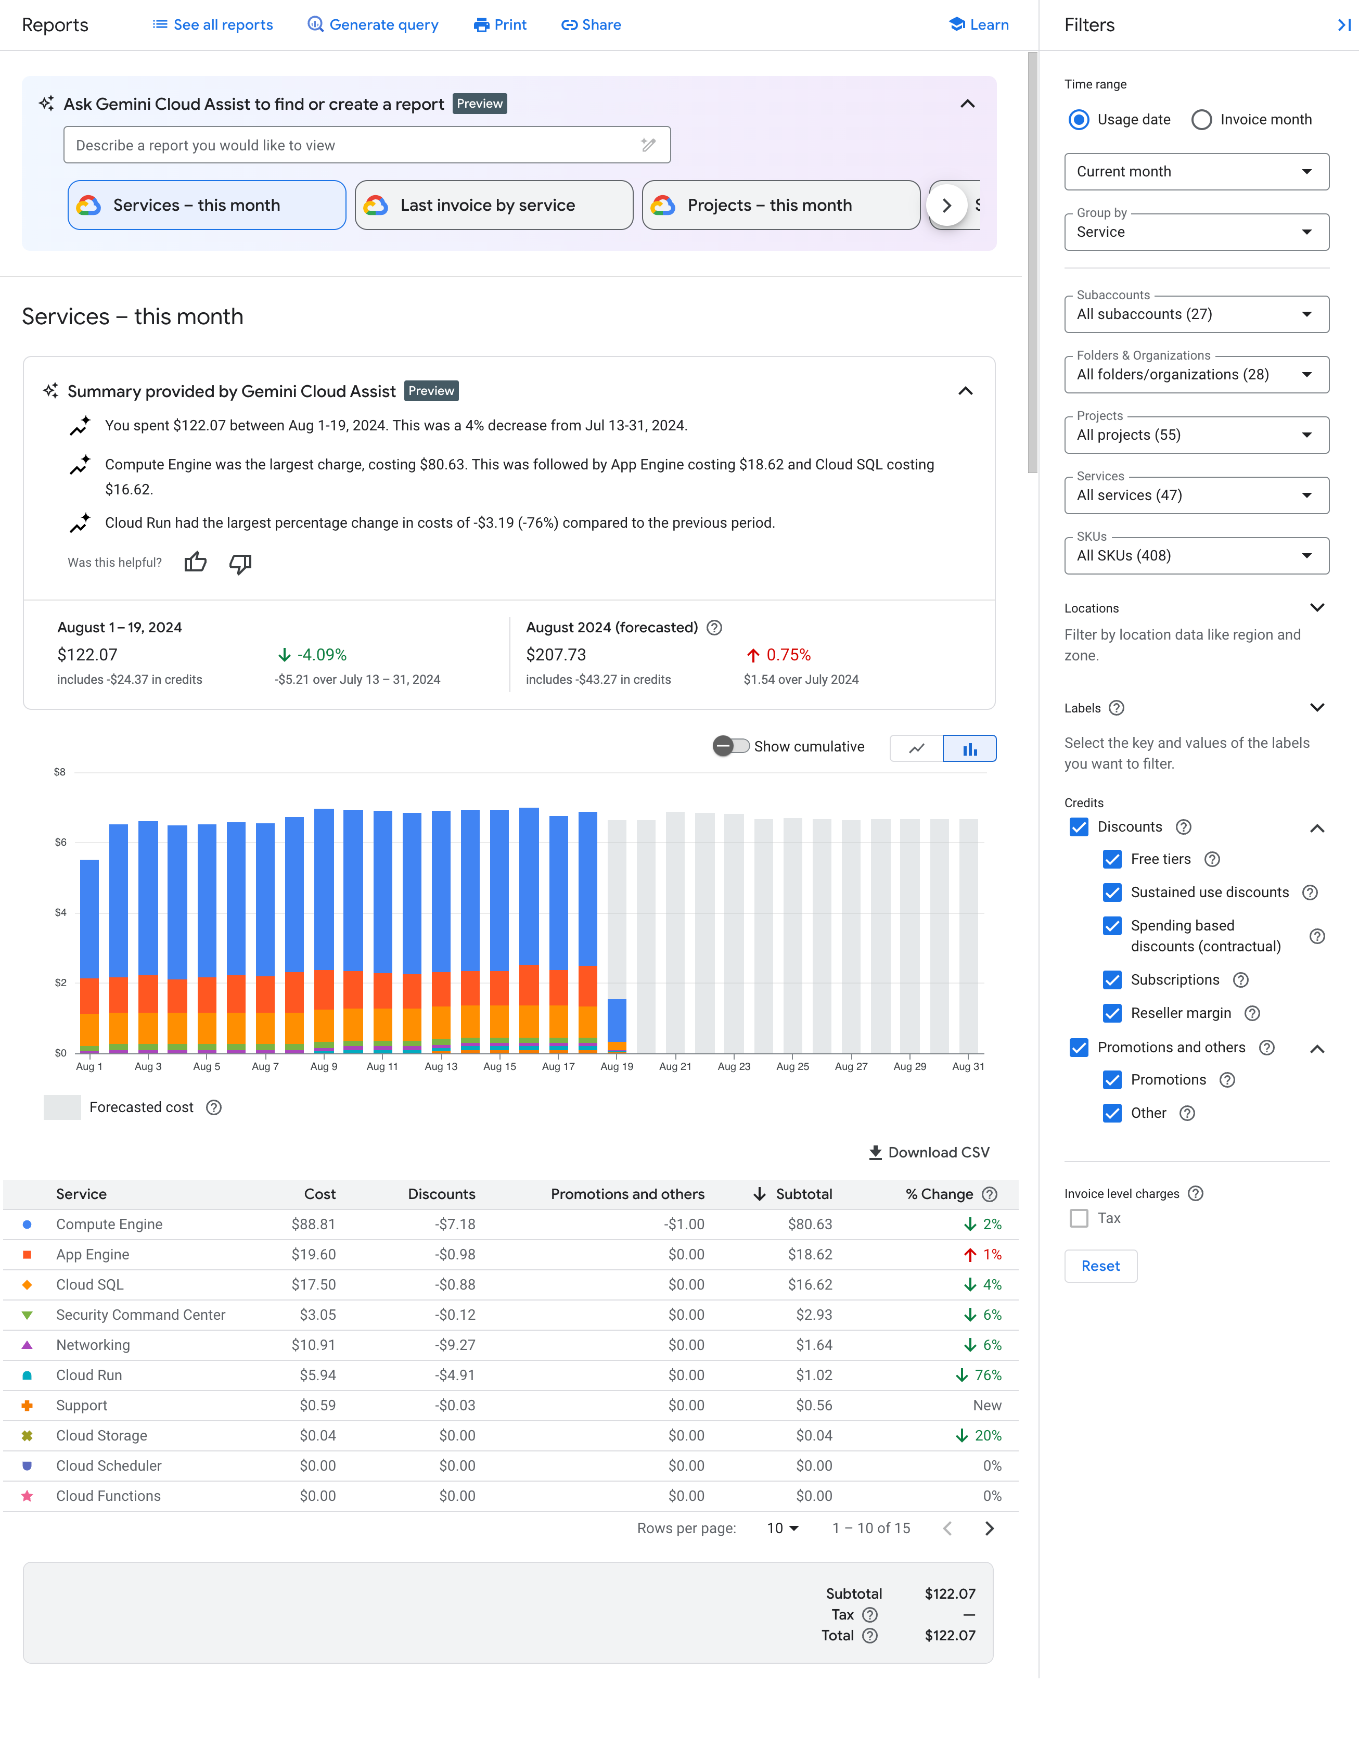1359x1759 pixels.
Task: Click the Generate query icon
Action: pos(314,24)
